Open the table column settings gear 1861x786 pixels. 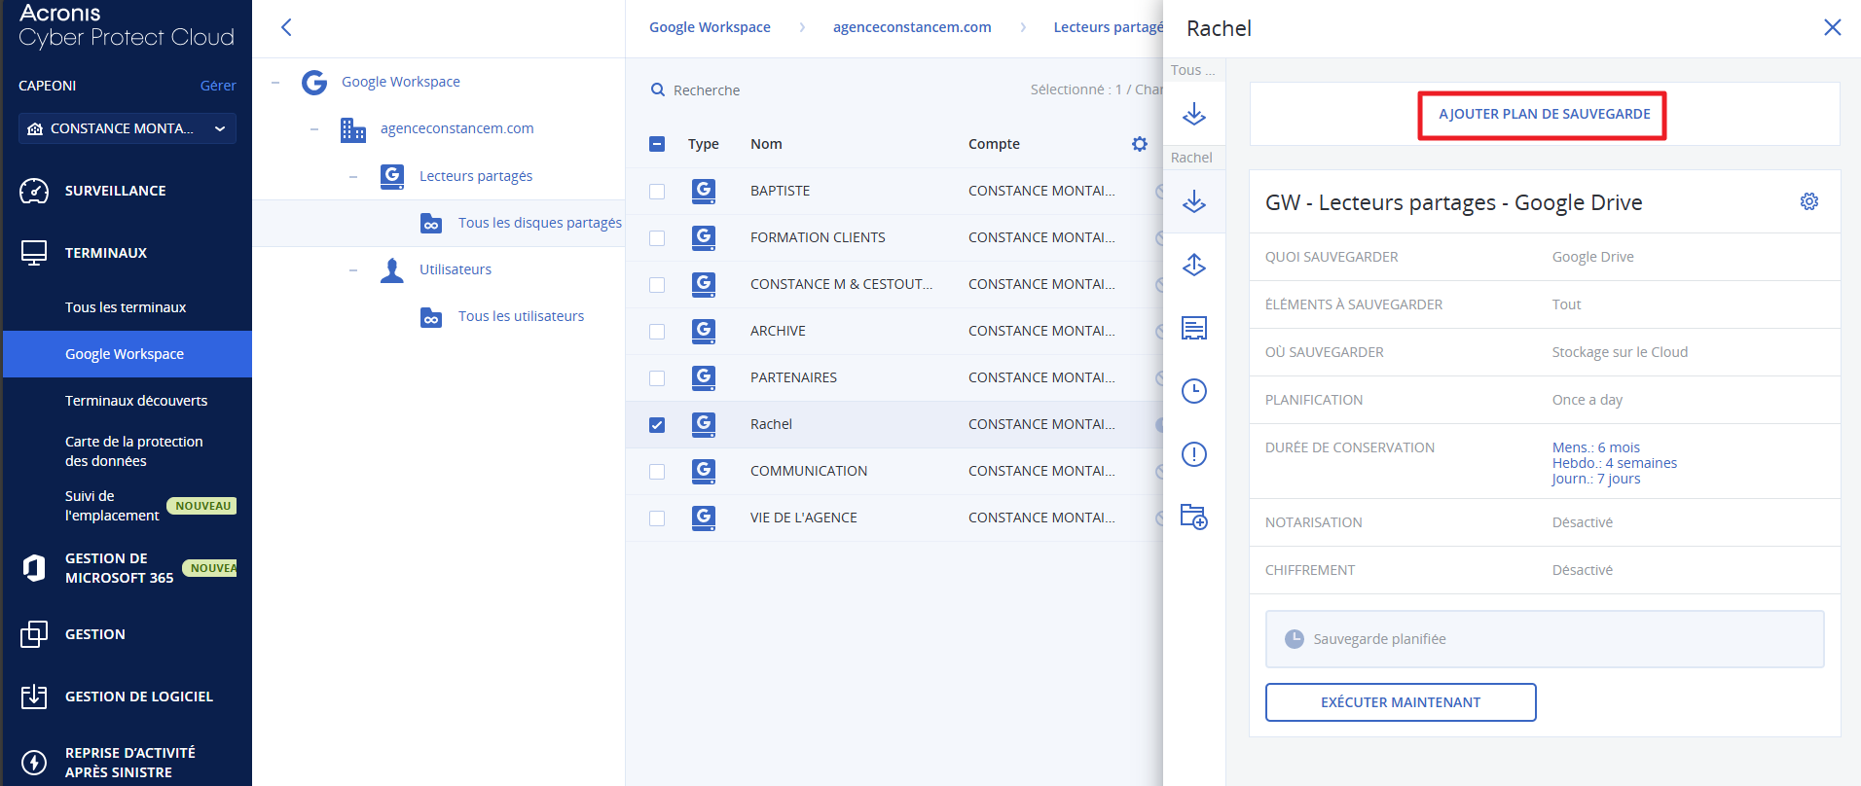(x=1140, y=144)
